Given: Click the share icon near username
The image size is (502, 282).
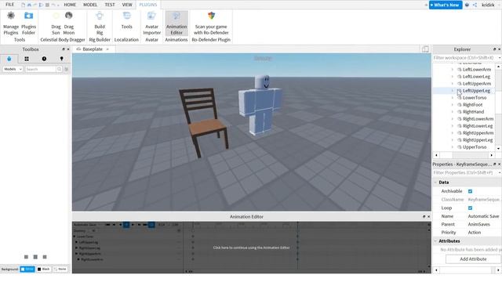Looking at the screenshot, I should (x=475, y=5).
